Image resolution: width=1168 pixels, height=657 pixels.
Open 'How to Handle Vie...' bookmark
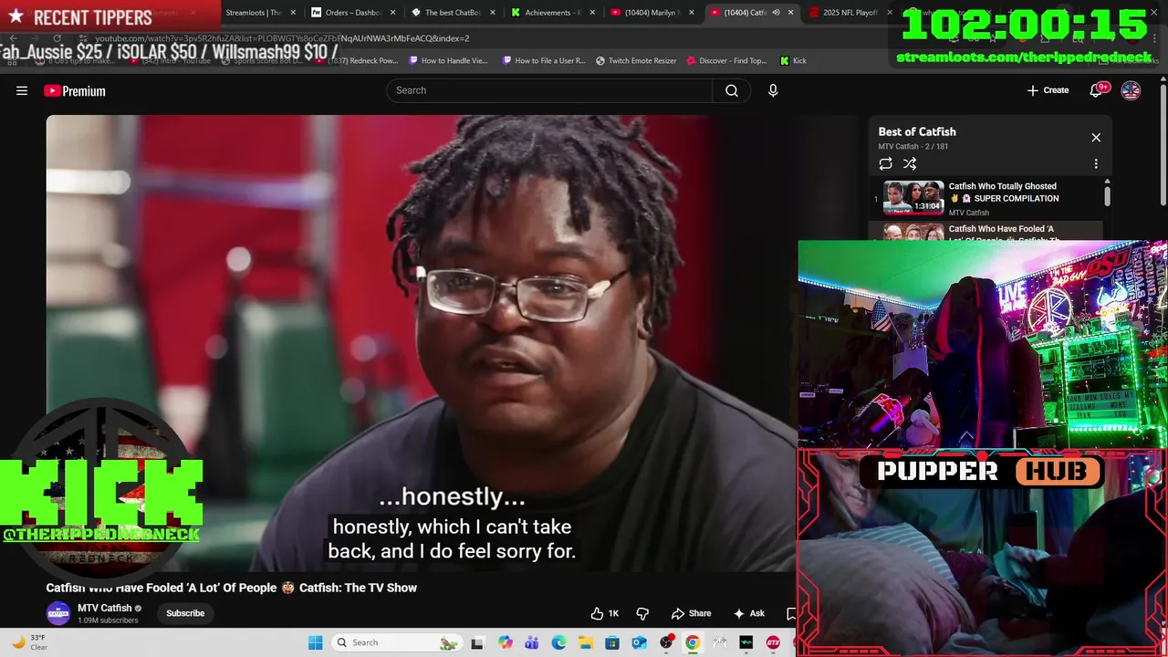[x=448, y=60]
